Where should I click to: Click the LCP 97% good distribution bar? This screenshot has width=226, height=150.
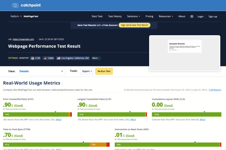point(111,114)
